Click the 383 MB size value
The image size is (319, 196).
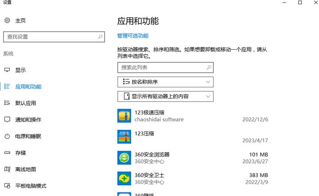coord(259,175)
